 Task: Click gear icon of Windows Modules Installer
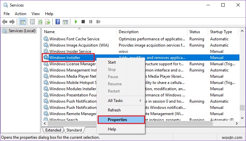(46, 89)
